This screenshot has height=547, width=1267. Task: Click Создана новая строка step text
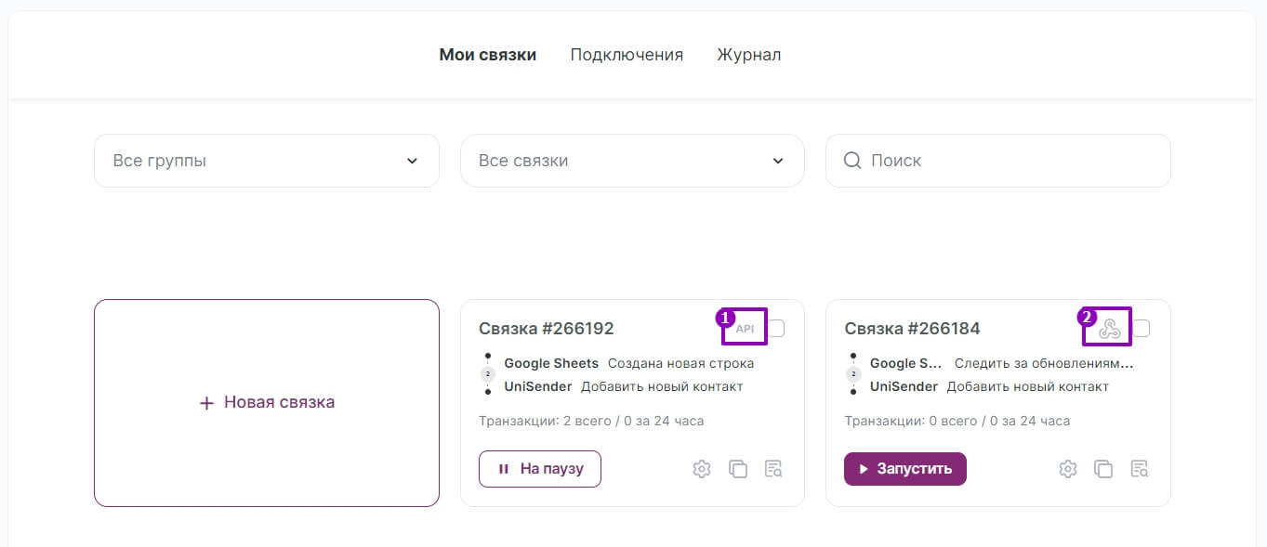coord(680,363)
